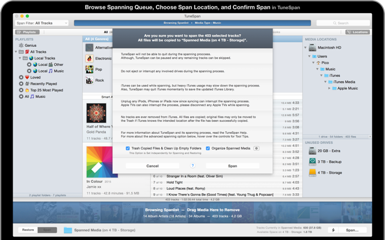
Task: Click the Search field
Action: 350,23
